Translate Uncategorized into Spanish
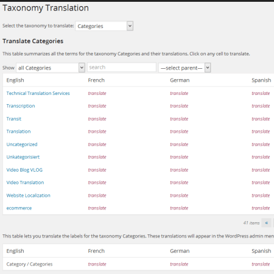 [x=261, y=144]
